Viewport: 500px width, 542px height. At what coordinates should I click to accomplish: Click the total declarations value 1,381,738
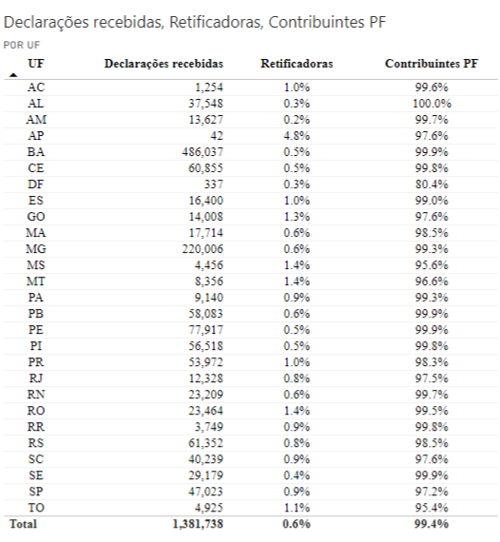tap(198, 524)
